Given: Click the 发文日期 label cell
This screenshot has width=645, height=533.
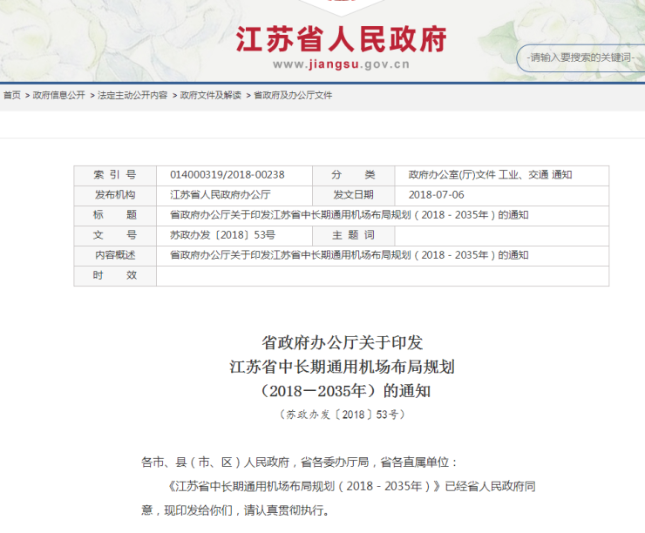Looking at the screenshot, I should click(353, 196).
